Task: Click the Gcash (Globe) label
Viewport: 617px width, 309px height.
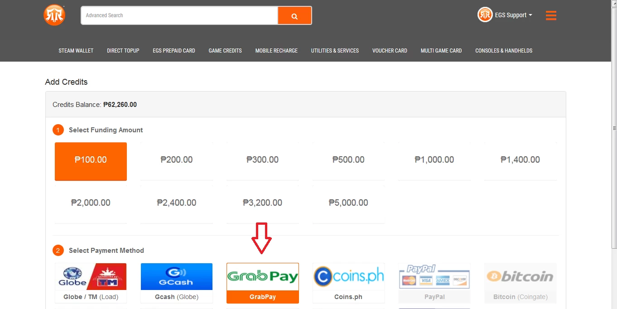Action: click(x=177, y=297)
